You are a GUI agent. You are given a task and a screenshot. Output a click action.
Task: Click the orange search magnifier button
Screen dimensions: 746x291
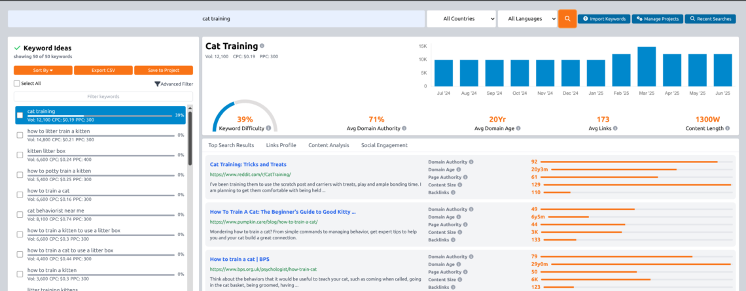coord(567,19)
